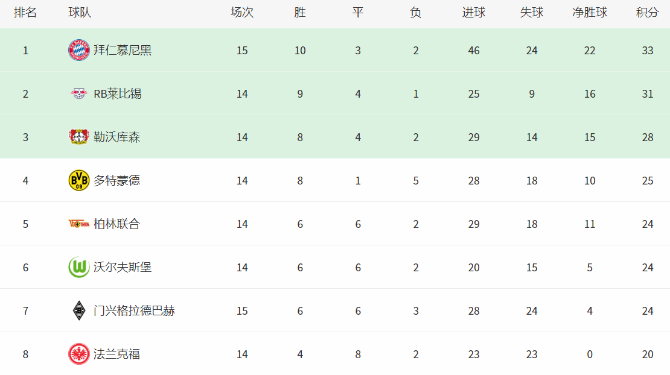Select the 门兴格拉德巴赫 team name
This screenshot has width=670, height=375.
click(134, 310)
